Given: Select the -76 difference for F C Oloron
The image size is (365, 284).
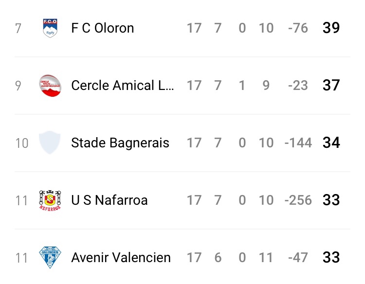Looking at the screenshot, I should click(x=298, y=28).
